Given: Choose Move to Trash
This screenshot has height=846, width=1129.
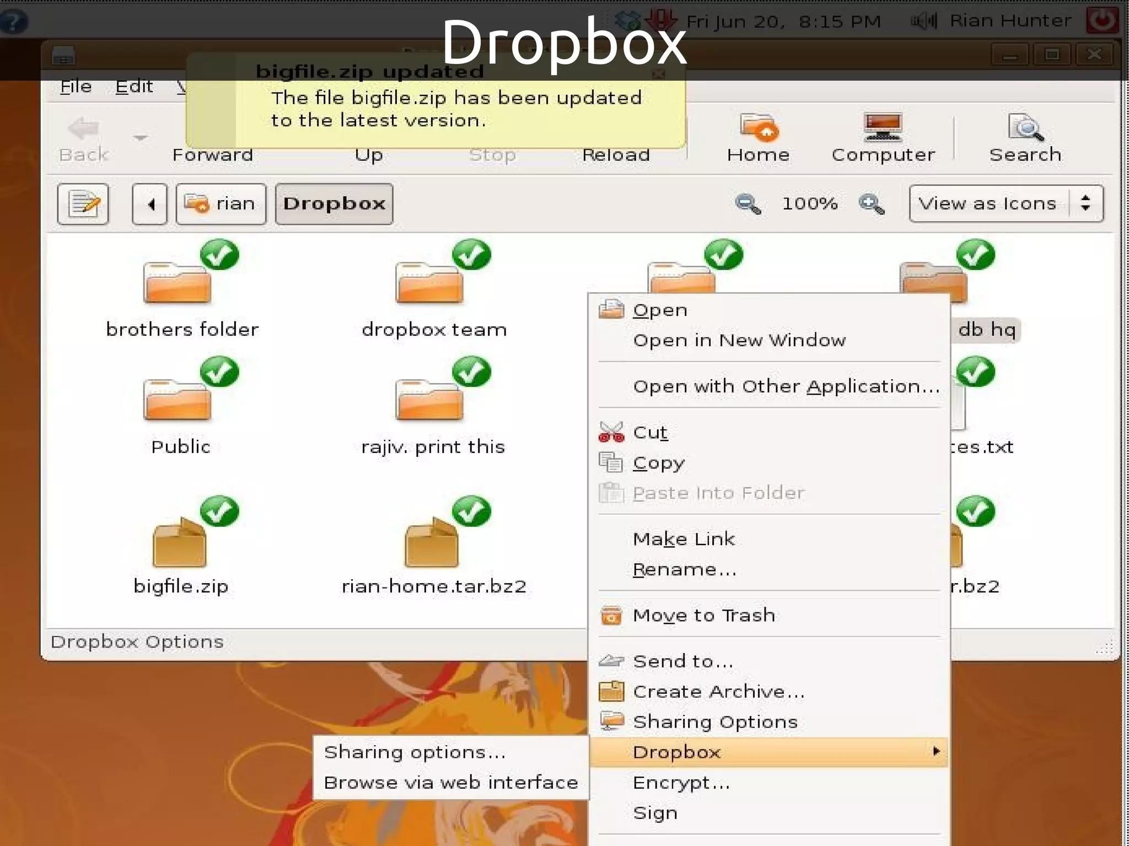Looking at the screenshot, I should [769, 615].
